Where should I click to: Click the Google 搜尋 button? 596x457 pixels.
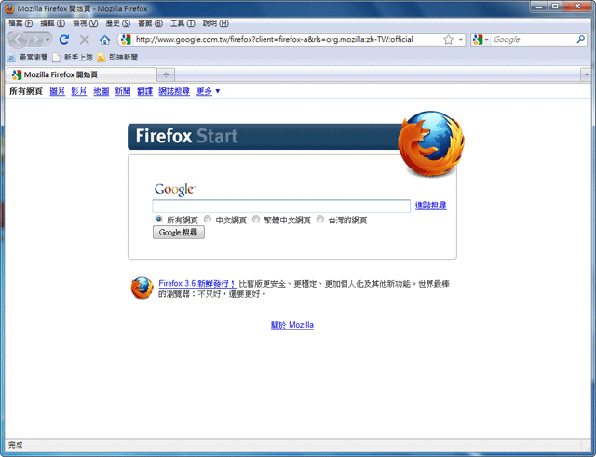(179, 232)
